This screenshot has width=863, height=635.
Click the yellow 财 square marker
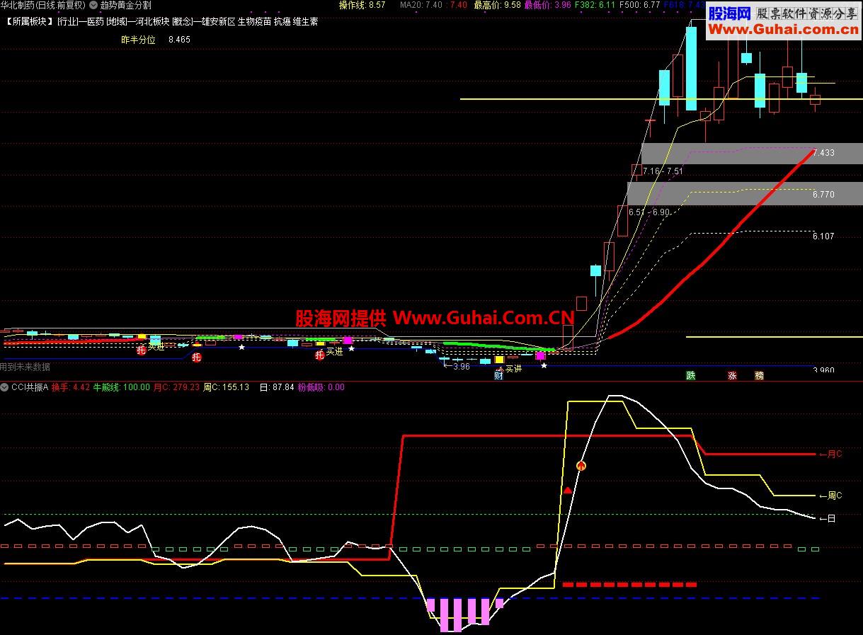(x=499, y=360)
